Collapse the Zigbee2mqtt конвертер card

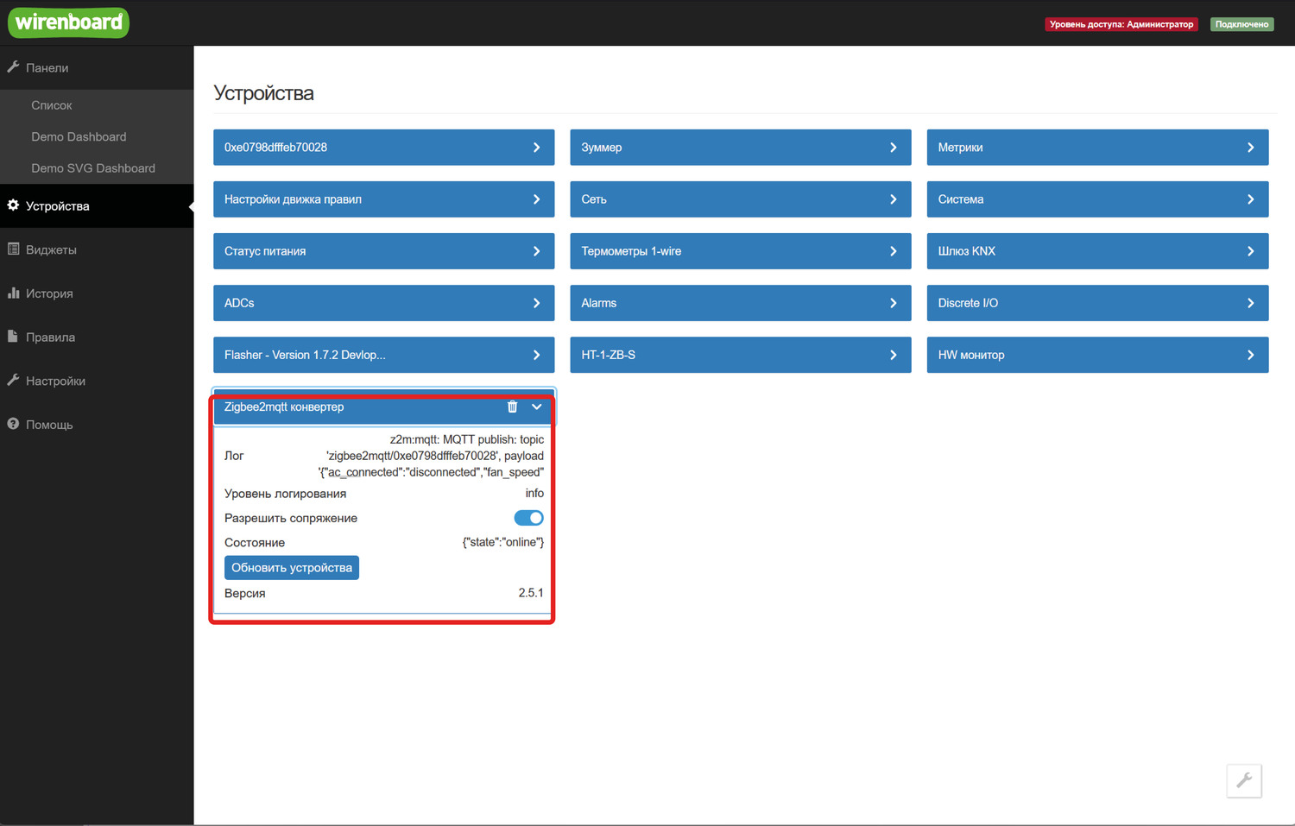pyautogui.click(x=537, y=407)
